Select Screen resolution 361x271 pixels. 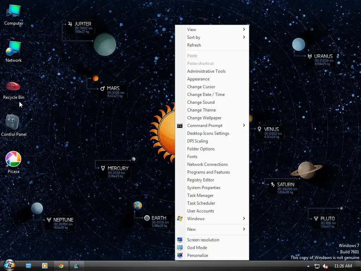point(212,240)
